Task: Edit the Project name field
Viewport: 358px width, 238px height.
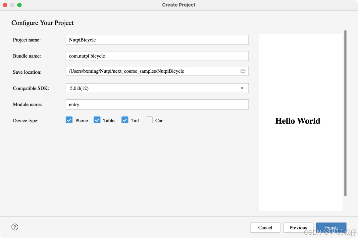Action: click(x=157, y=40)
